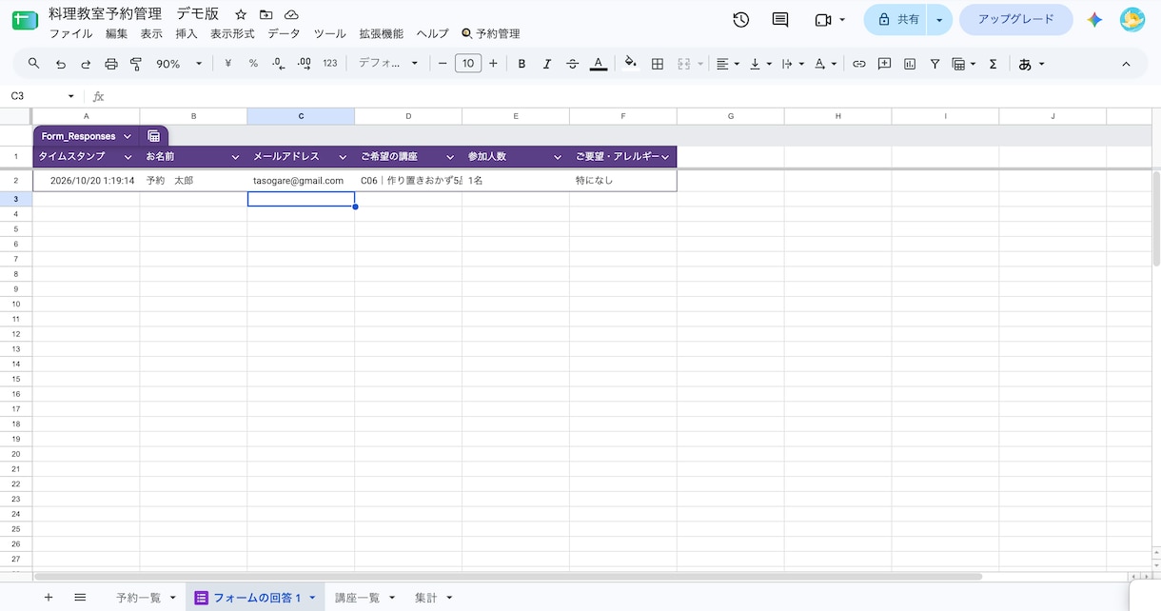Switch to the 予約一覧 sheet tab
Screen dimensions: 1161x611
click(139, 598)
